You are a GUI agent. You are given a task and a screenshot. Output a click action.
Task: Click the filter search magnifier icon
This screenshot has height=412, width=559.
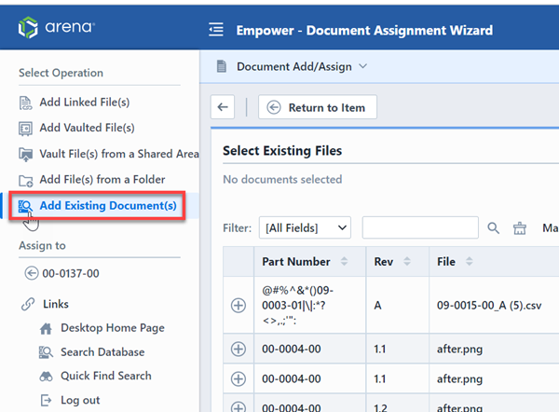pos(494,228)
